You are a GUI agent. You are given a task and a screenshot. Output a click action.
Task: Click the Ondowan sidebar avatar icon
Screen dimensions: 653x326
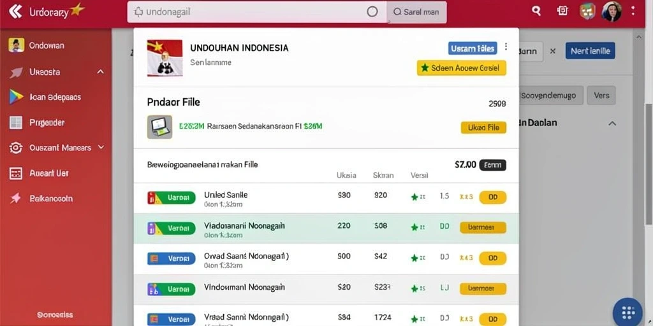tap(16, 45)
